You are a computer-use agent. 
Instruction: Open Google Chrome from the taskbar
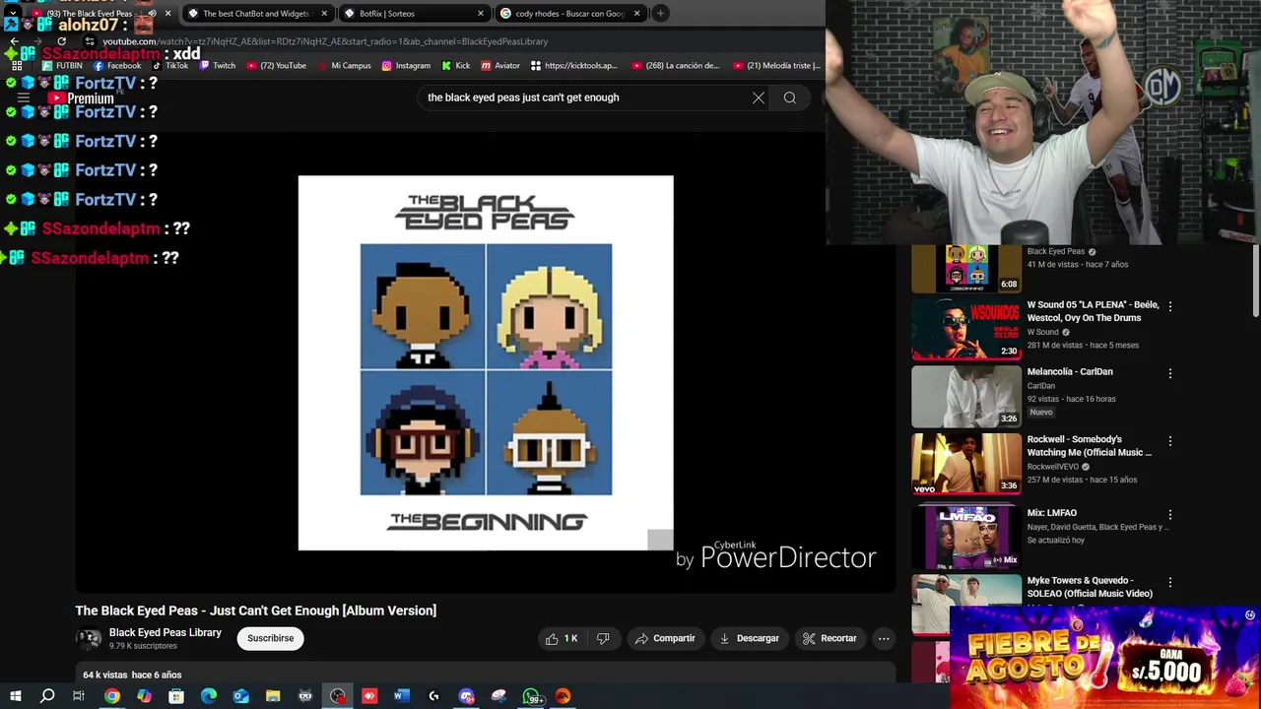(112, 696)
